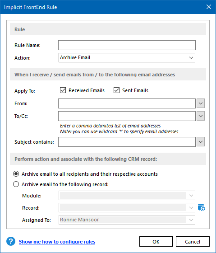Click the Cancel button
This screenshot has width=216, height=253.
click(x=193, y=242)
